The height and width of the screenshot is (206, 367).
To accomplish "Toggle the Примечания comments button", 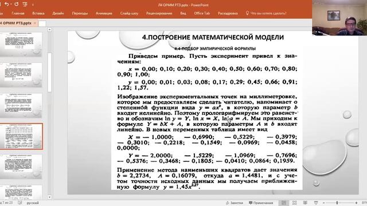I will coord(261,203).
